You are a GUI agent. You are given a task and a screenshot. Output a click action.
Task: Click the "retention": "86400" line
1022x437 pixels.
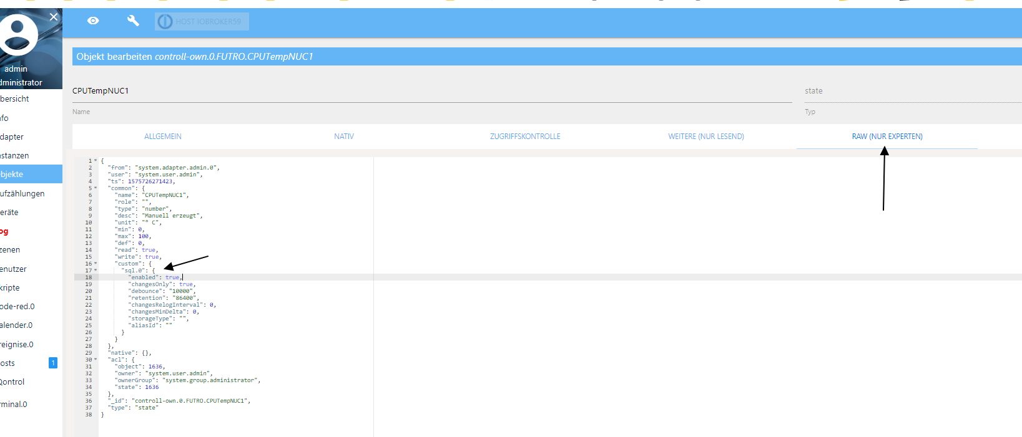164,298
